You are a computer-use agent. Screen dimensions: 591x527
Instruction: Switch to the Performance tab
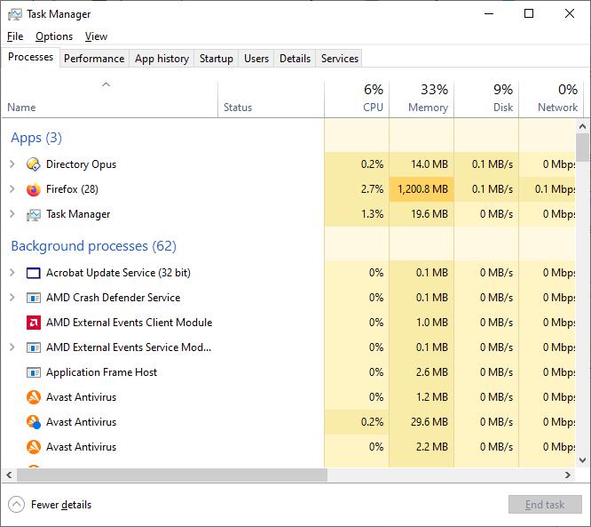pyautogui.click(x=94, y=59)
